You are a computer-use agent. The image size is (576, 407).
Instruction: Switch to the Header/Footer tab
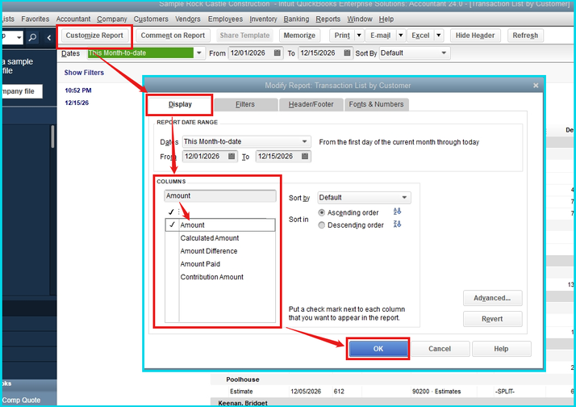[x=311, y=104]
